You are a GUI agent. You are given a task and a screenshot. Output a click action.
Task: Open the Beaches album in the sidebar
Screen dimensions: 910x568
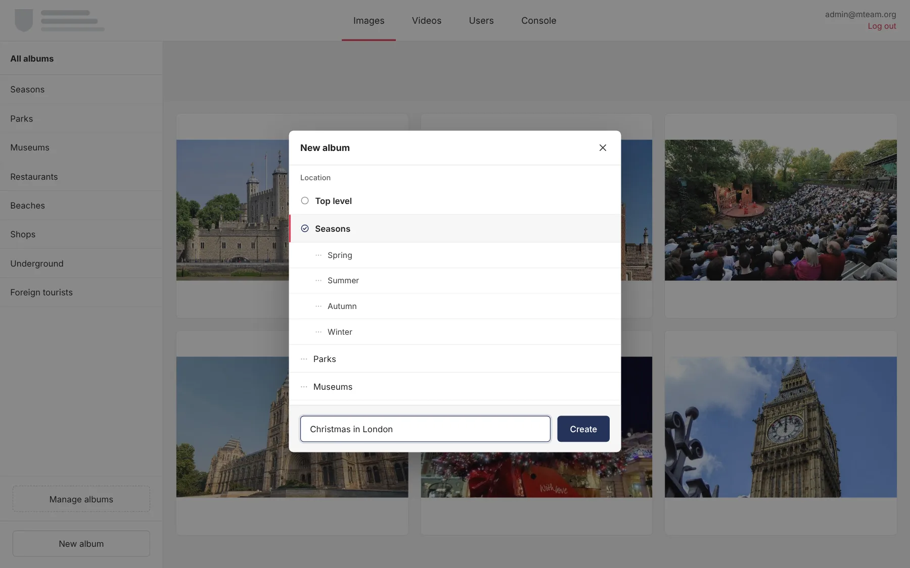(x=81, y=205)
